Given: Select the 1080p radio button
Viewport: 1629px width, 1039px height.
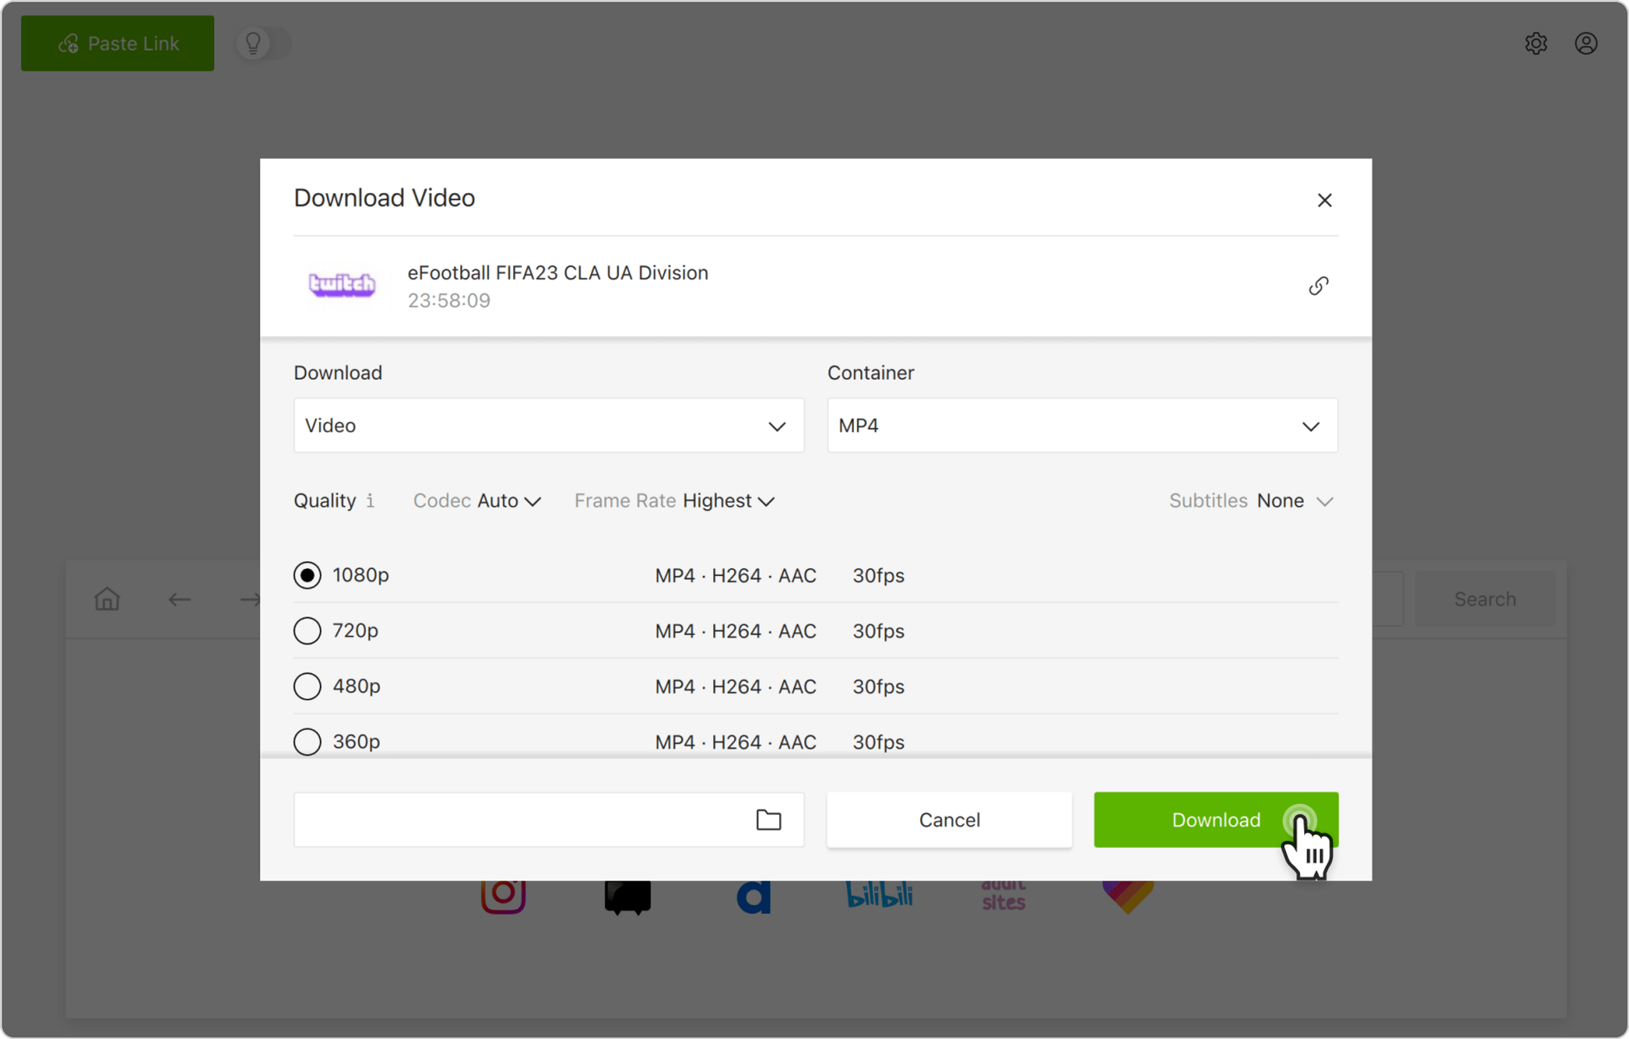Looking at the screenshot, I should [307, 575].
